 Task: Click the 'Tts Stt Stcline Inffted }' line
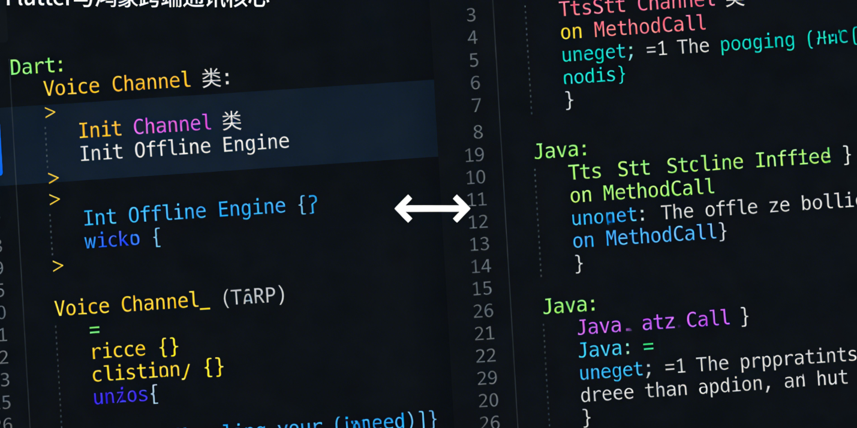pyautogui.click(x=709, y=164)
